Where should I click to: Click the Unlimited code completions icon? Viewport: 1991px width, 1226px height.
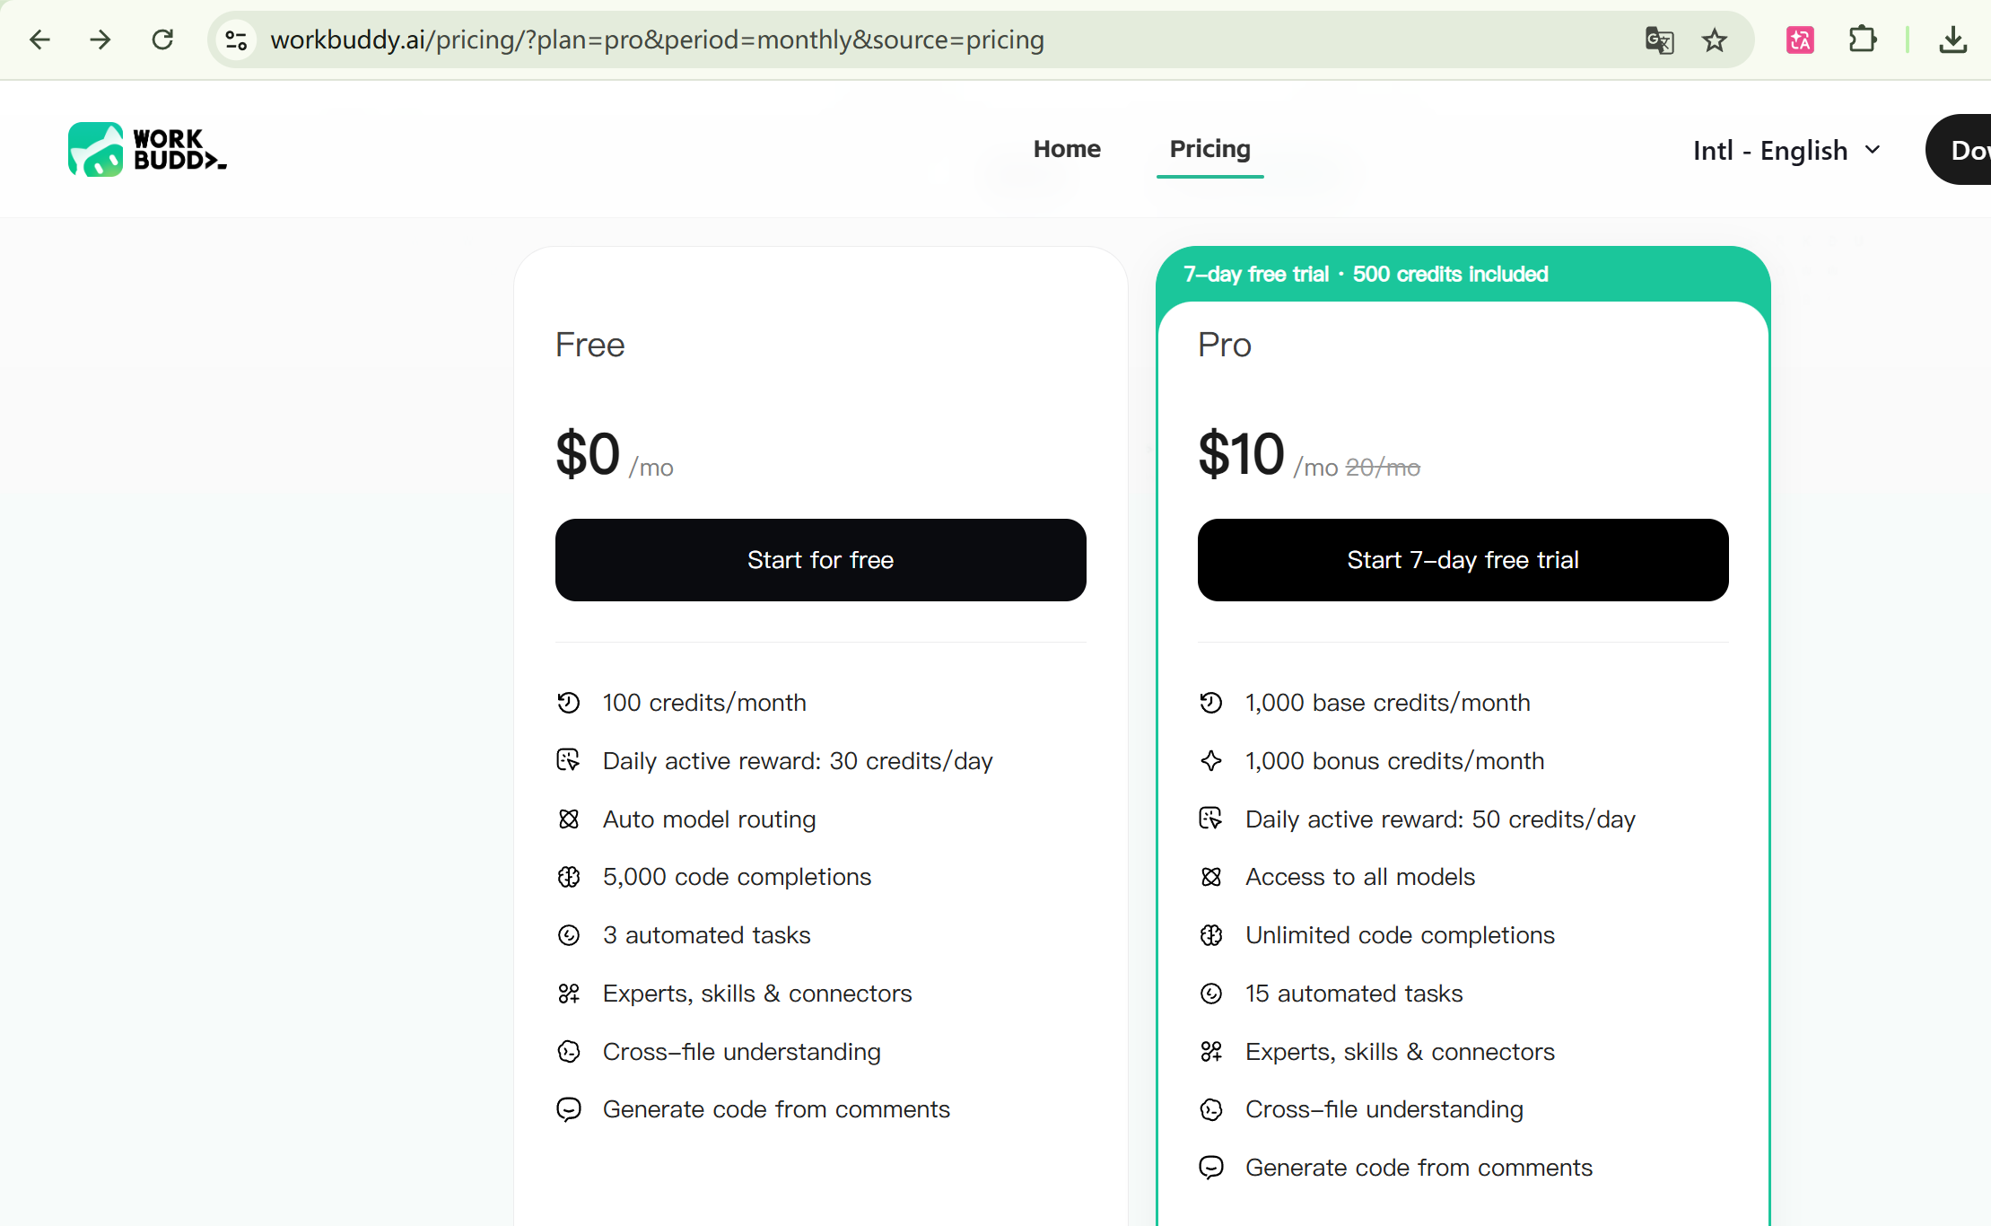(x=1211, y=935)
